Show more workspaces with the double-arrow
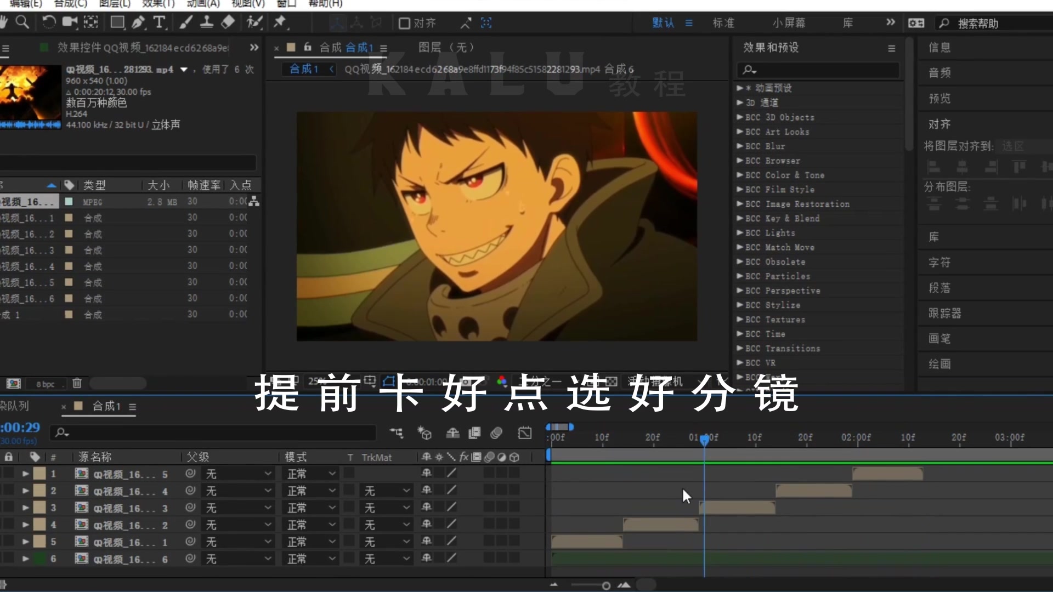Viewport: 1053px width, 592px height. tap(890, 22)
